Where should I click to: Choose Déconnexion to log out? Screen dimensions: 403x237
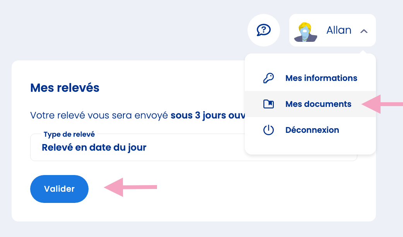tap(312, 130)
